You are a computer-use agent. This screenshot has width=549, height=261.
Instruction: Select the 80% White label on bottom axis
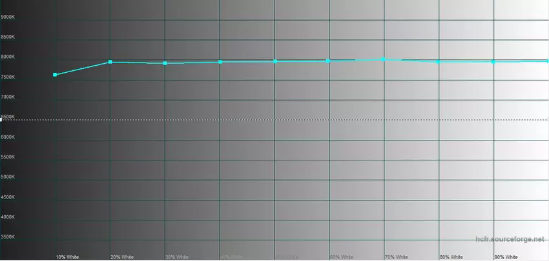(x=451, y=257)
